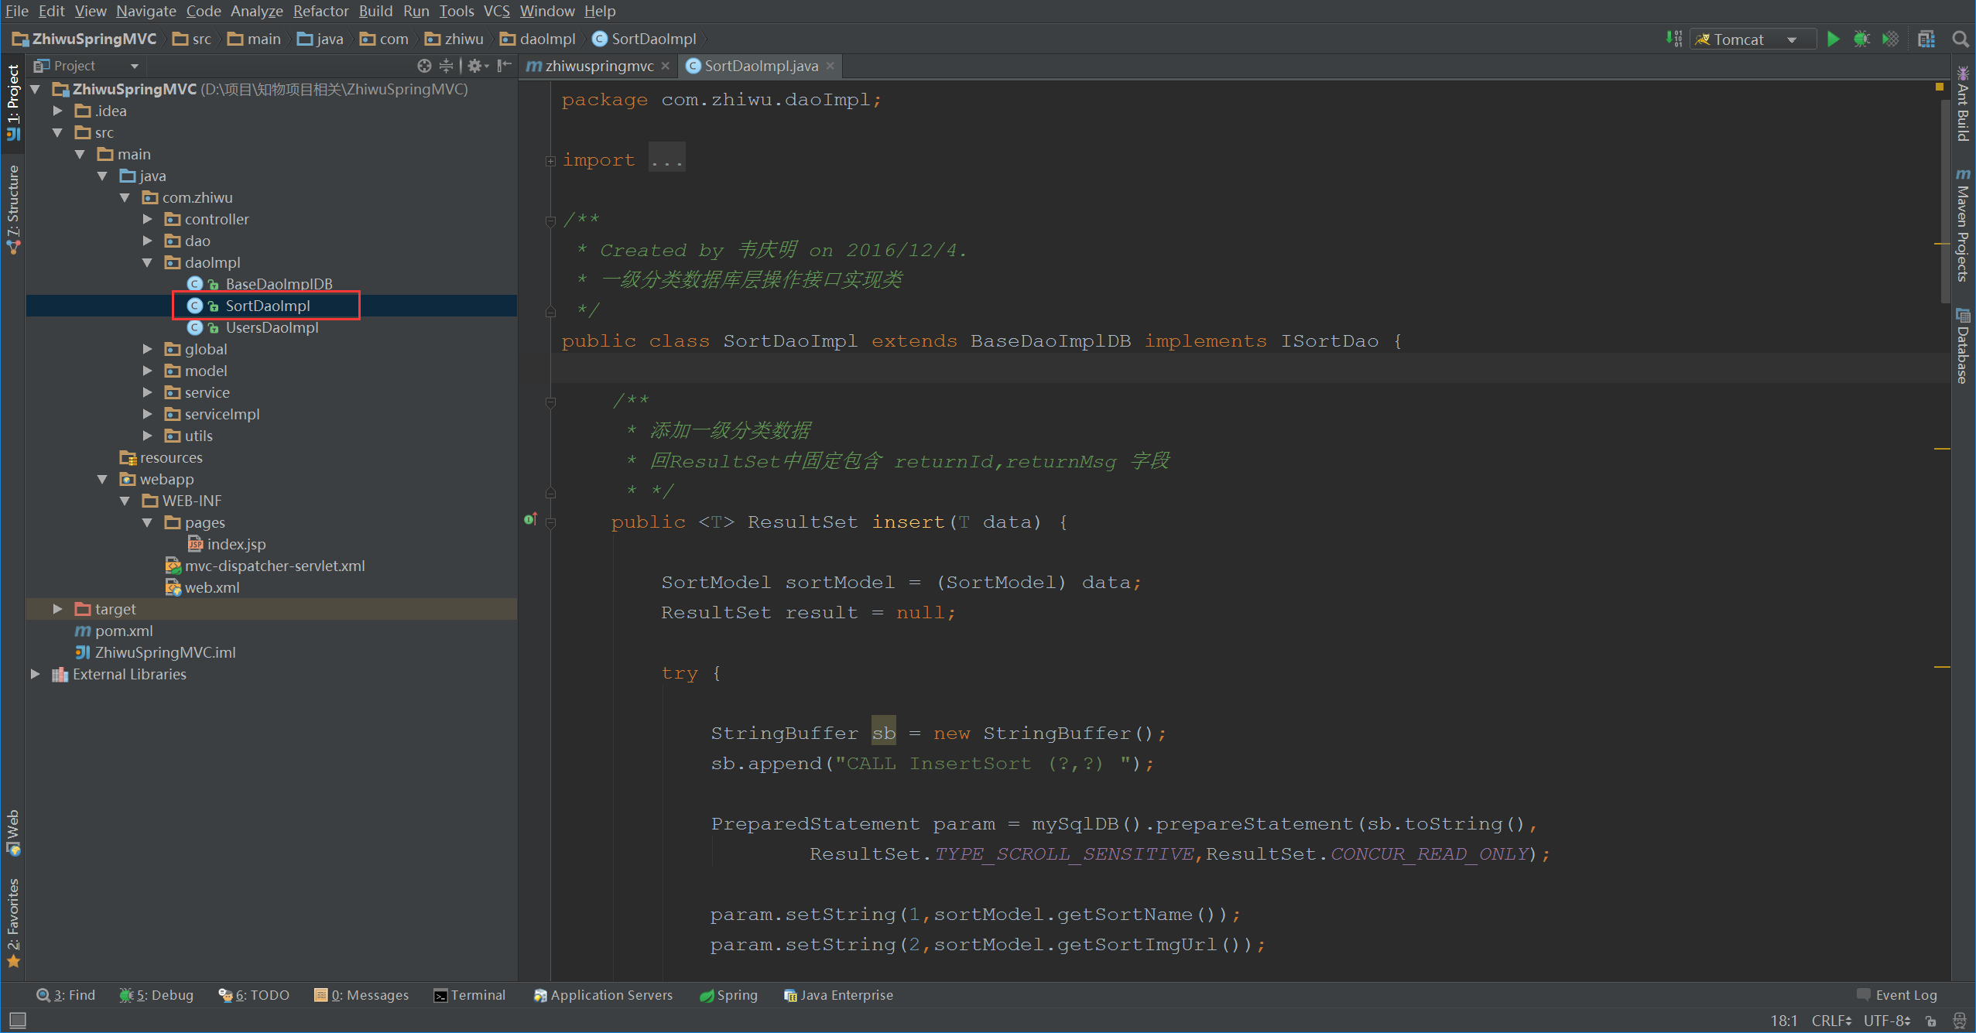1976x1033 pixels.
Task: Click the editor vertical scrollbar
Action: click(1944, 201)
